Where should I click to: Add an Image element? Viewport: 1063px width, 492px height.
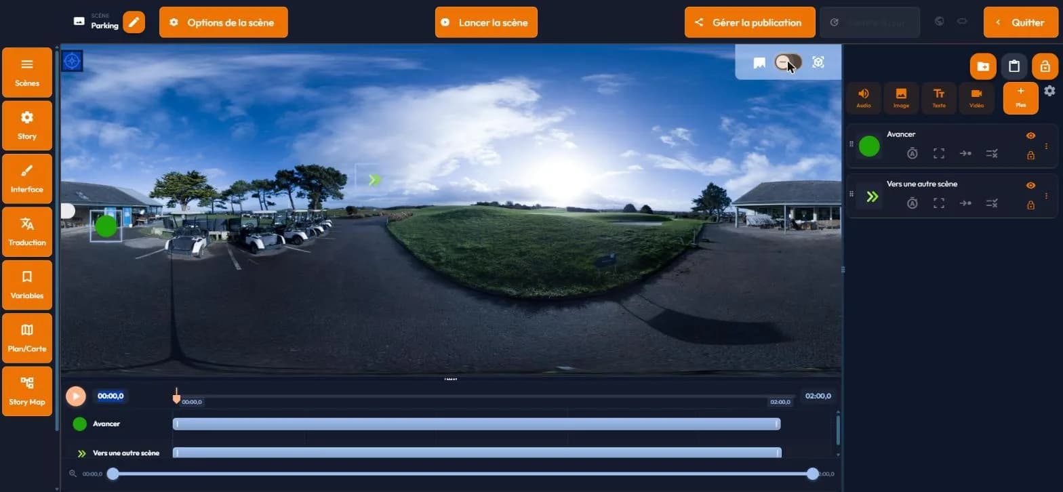(901, 98)
